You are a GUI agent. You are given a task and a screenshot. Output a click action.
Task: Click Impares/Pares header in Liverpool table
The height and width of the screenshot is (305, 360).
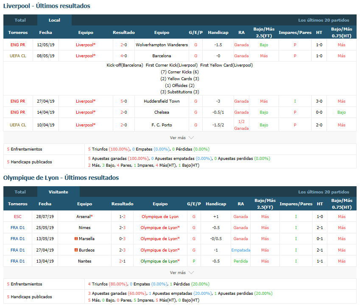click(x=295, y=32)
